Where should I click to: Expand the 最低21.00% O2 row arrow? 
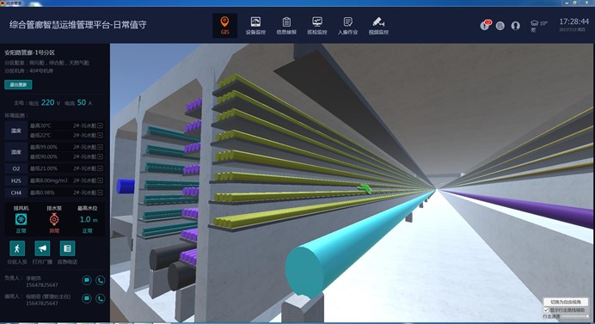coord(101,168)
